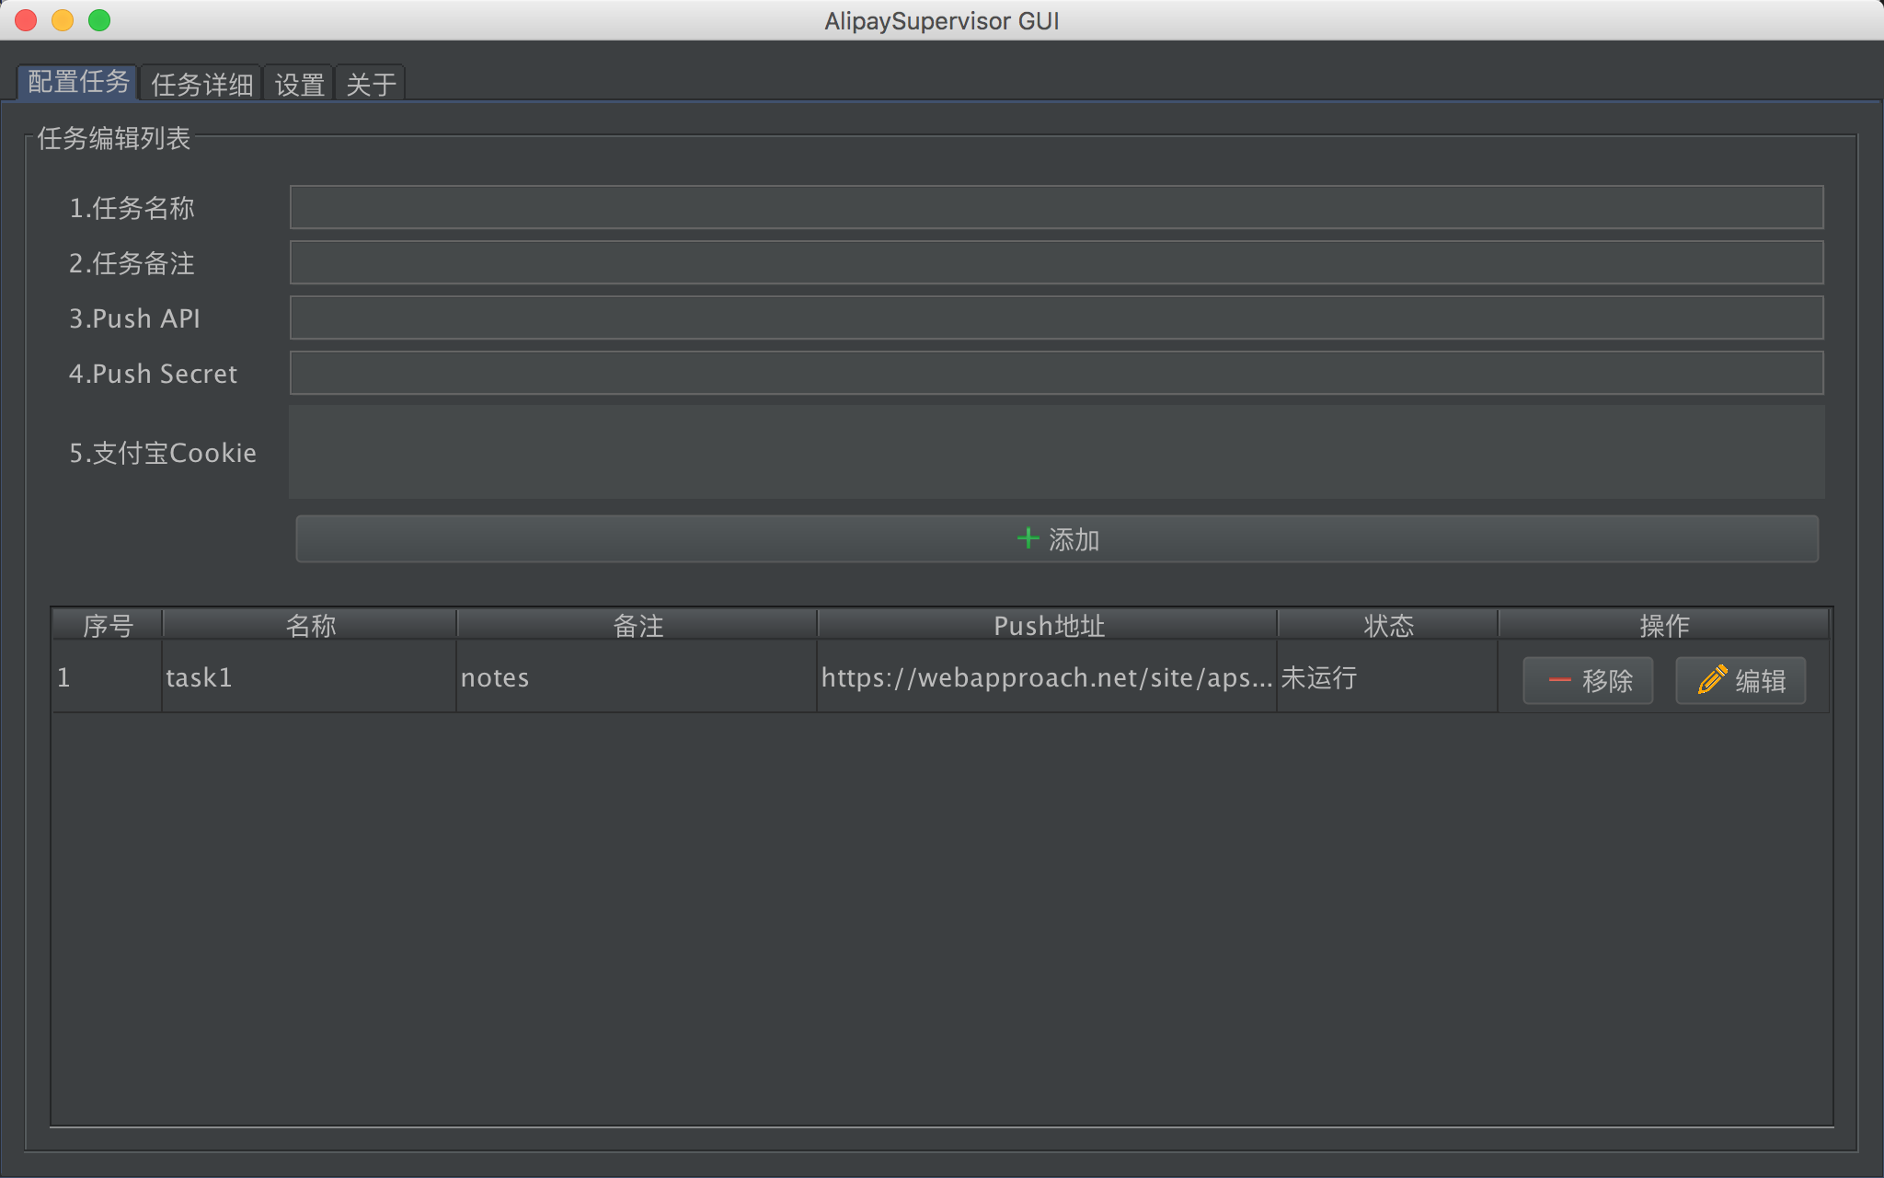Image resolution: width=1884 pixels, height=1178 pixels.
Task: Click the Push API input field
Action: pos(1056,318)
